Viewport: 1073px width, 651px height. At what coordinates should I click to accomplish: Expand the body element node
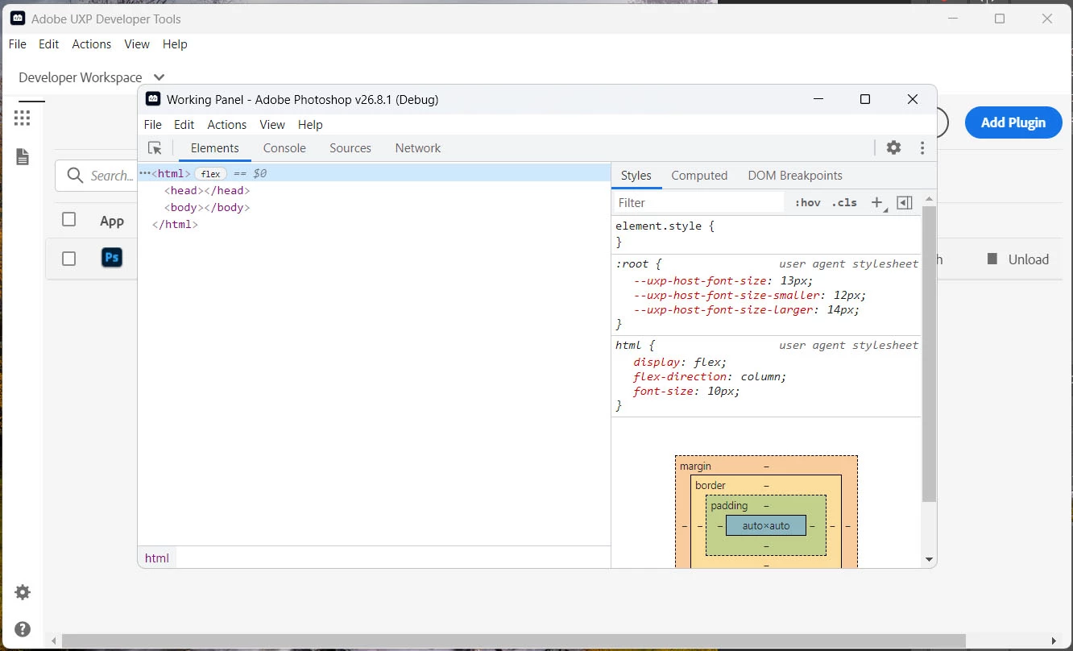(207, 208)
